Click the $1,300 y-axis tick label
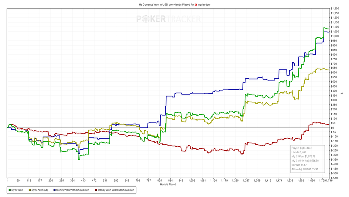The image size is (349, 197). (335, 8)
